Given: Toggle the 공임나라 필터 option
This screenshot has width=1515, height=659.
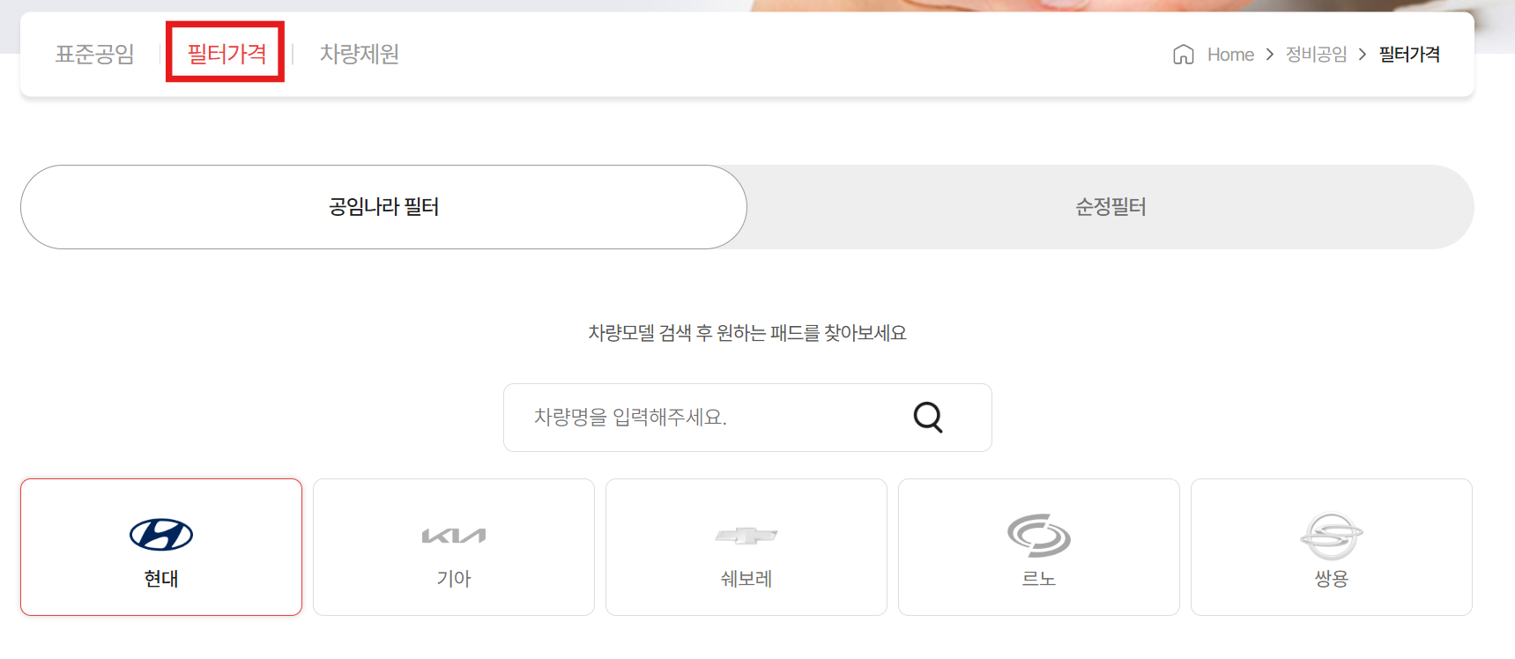Looking at the screenshot, I should click(382, 206).
